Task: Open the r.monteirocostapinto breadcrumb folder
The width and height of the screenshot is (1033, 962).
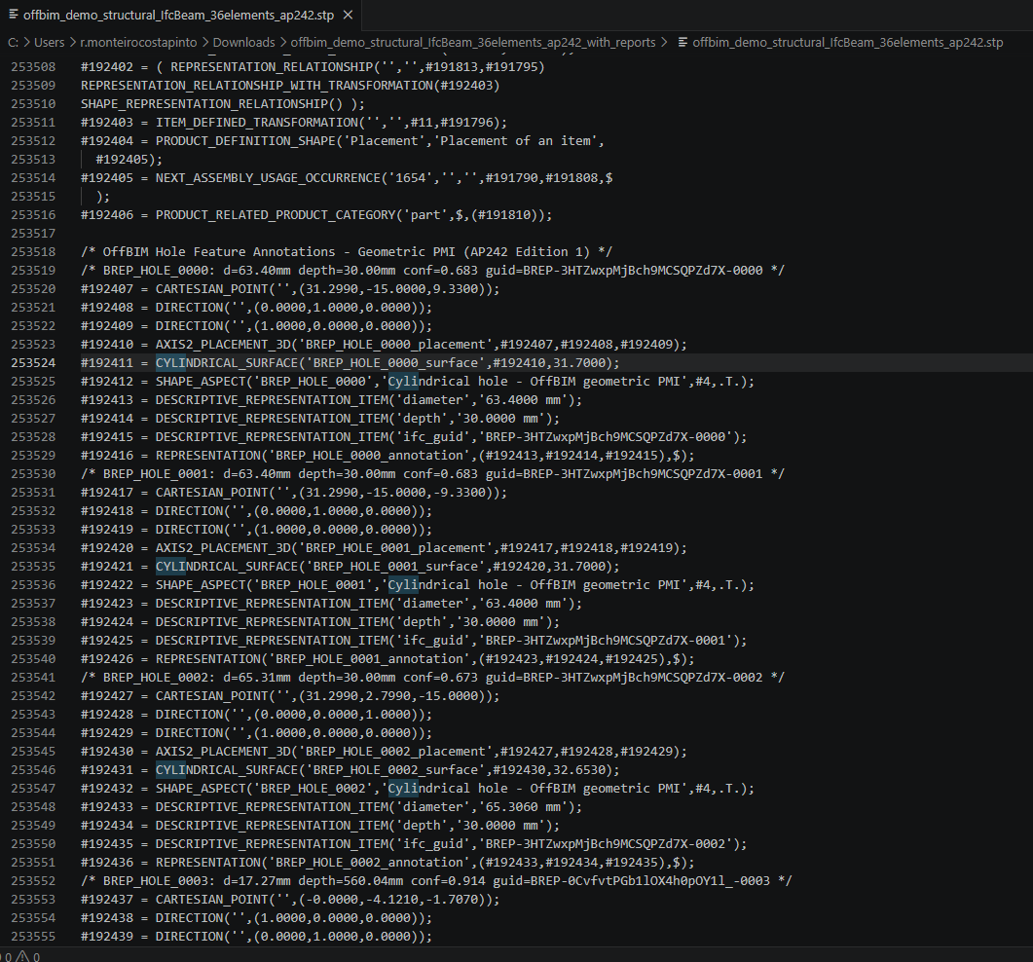Action: (x=138, y=42)
